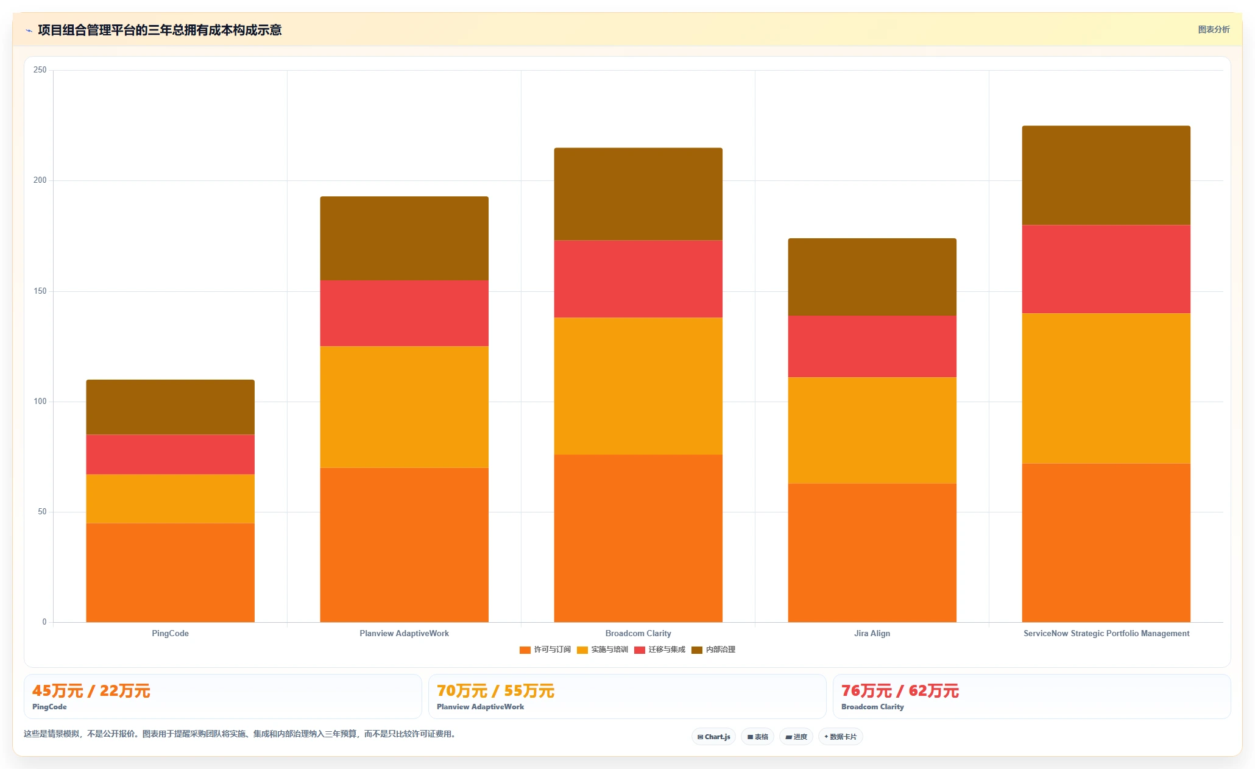Select Broadcom Clarity's orange 许可与订阅 segment
1255x769 pixels.
point(638,538)
